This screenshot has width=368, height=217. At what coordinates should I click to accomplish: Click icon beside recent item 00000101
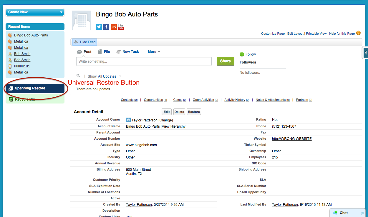coord(10,66)
